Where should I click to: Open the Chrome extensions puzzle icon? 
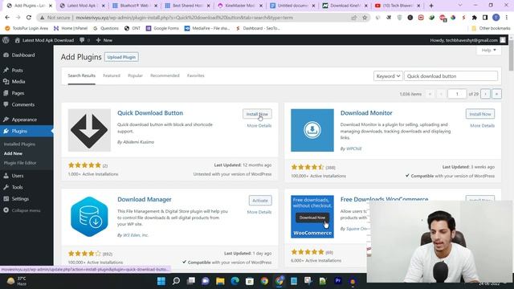474,18
